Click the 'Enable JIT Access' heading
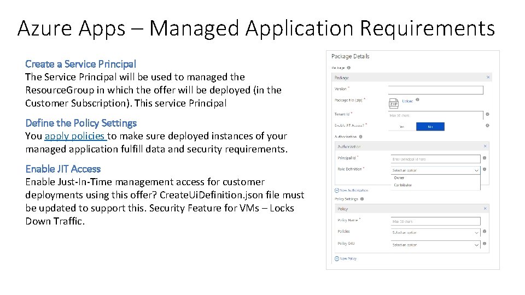The width and height of the screenshot is (525, 295). [63, 169]
